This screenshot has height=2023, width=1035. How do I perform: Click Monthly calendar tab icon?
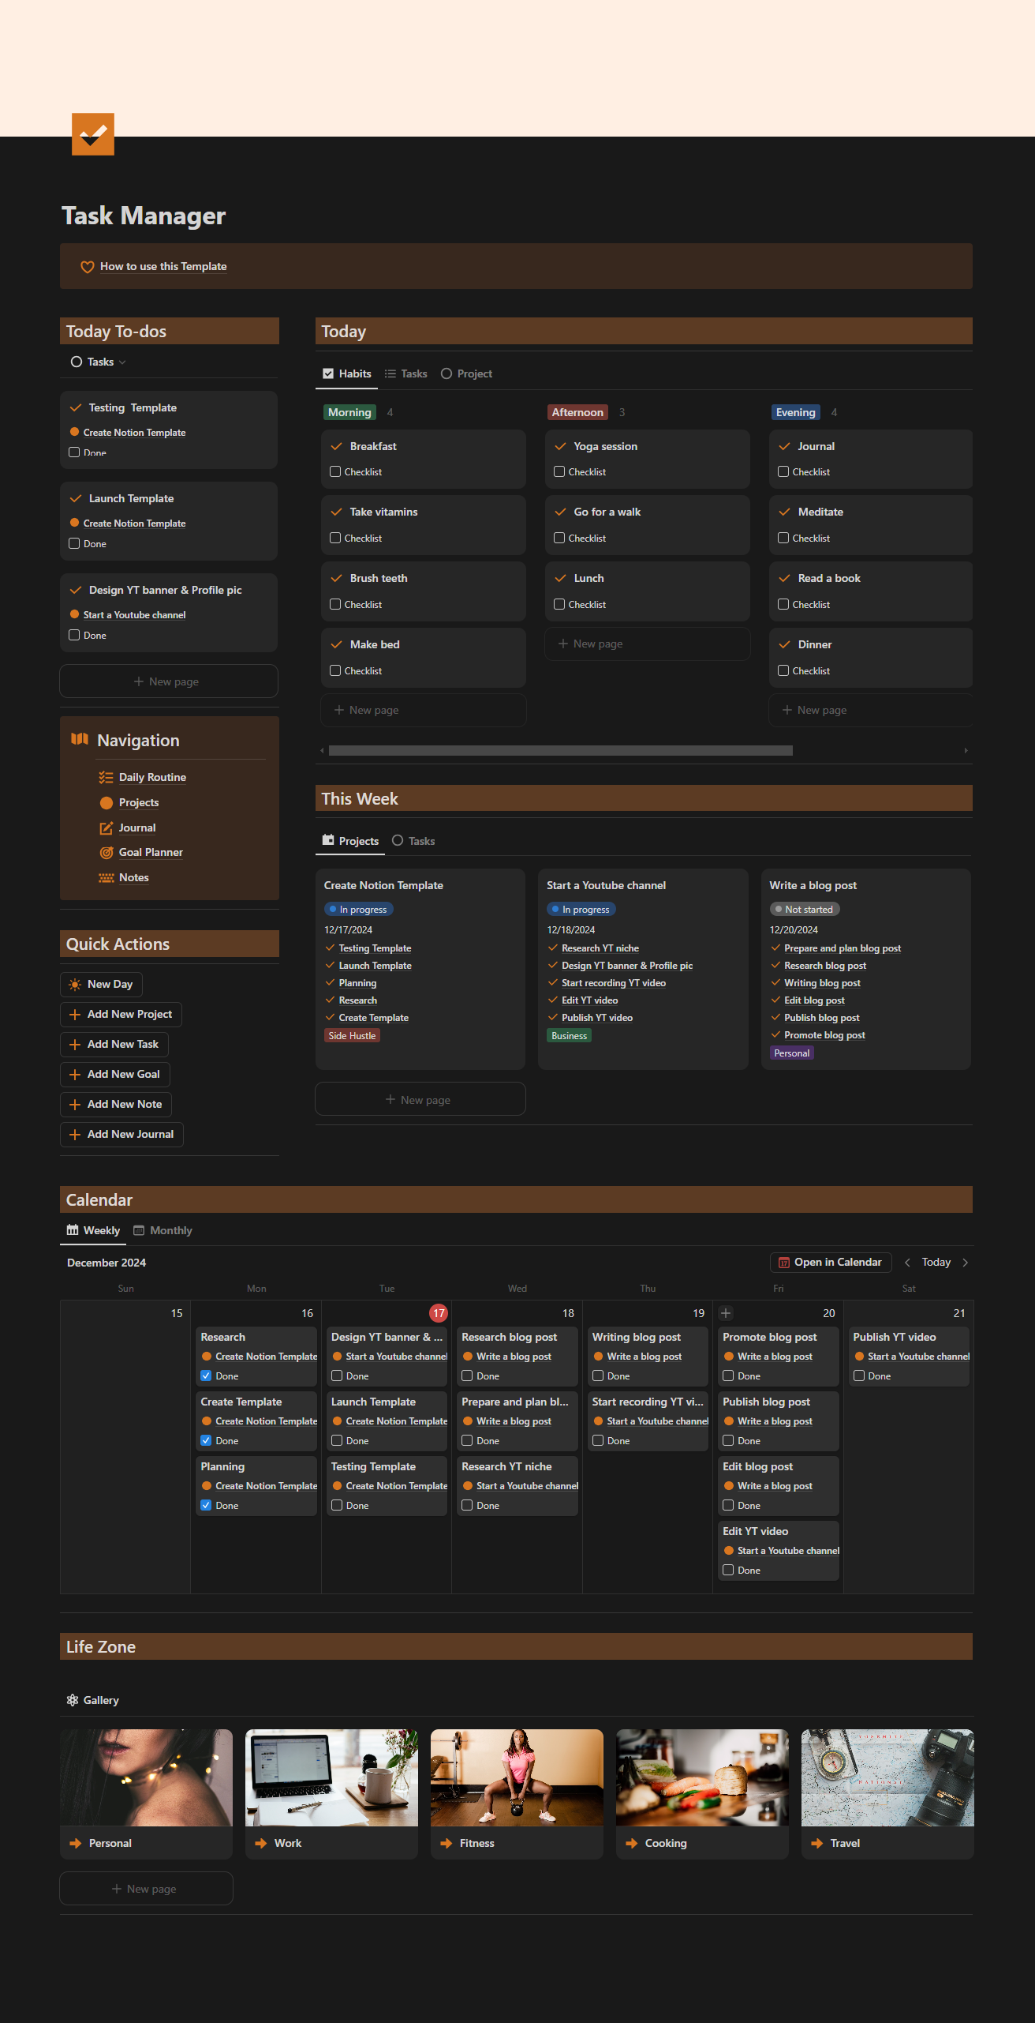coord(139,1230)
